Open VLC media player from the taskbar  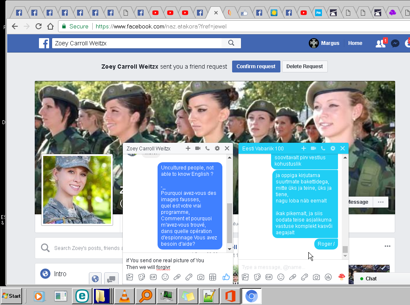[x=125, y=296]
